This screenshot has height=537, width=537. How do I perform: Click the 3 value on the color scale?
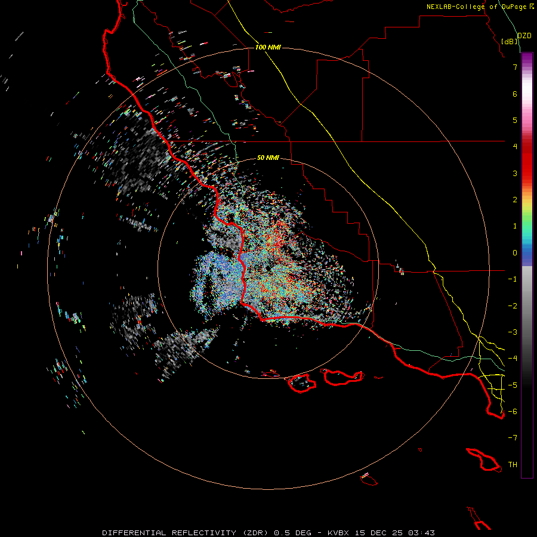pos(515,173)
